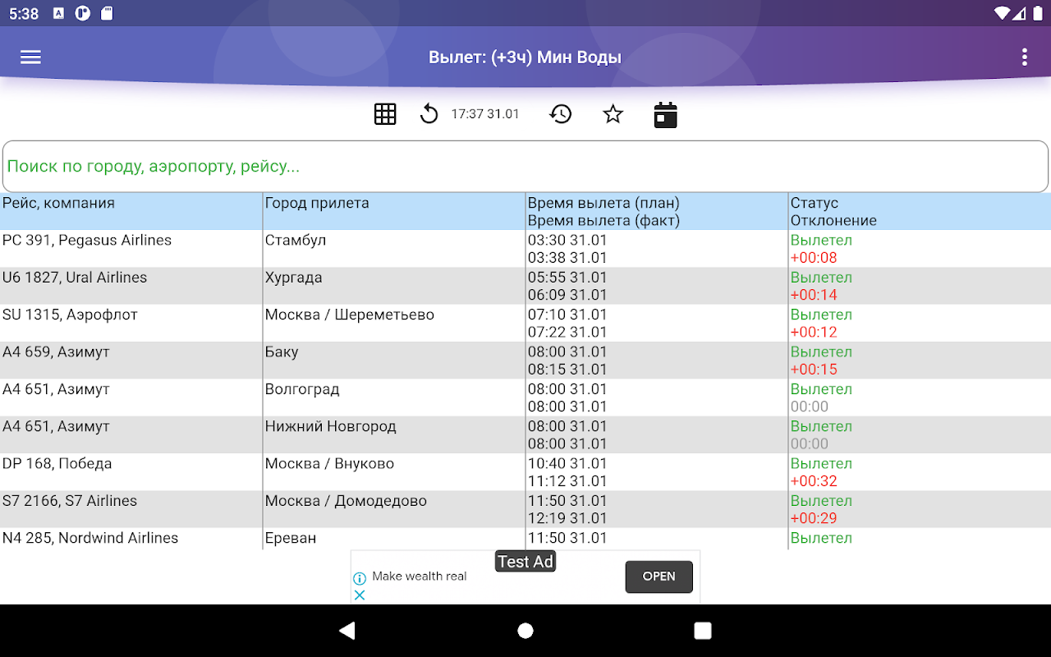This screenshot has height=657, width=1051.
Task: Select flight U6 1827, Ural Airlines
Action: click(x=75, y=278)
